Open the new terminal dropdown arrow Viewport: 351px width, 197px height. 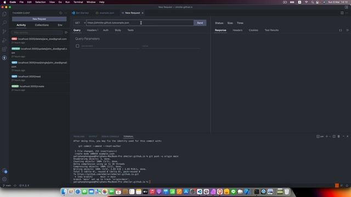coord(330,136)
